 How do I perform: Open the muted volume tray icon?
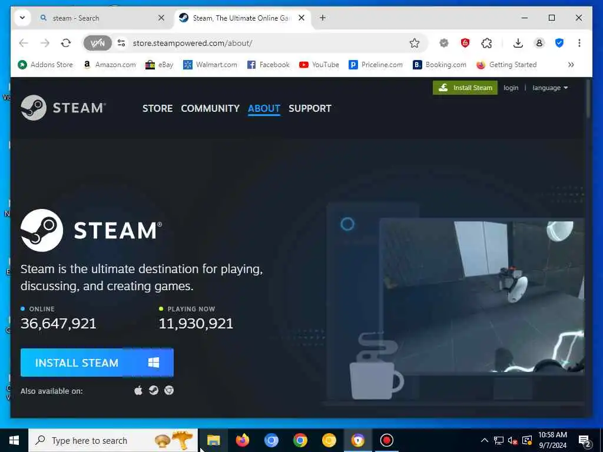point(512,440)
